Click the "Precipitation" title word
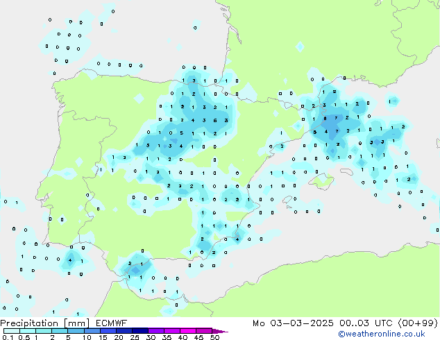This screenshot has width=440, height=340. [x=29, y=323]
